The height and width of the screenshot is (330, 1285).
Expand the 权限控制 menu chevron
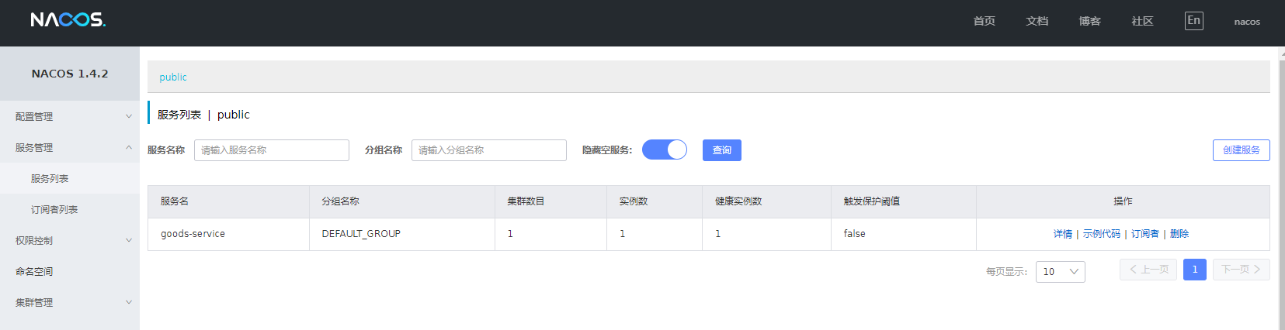[x=129, y=240]
